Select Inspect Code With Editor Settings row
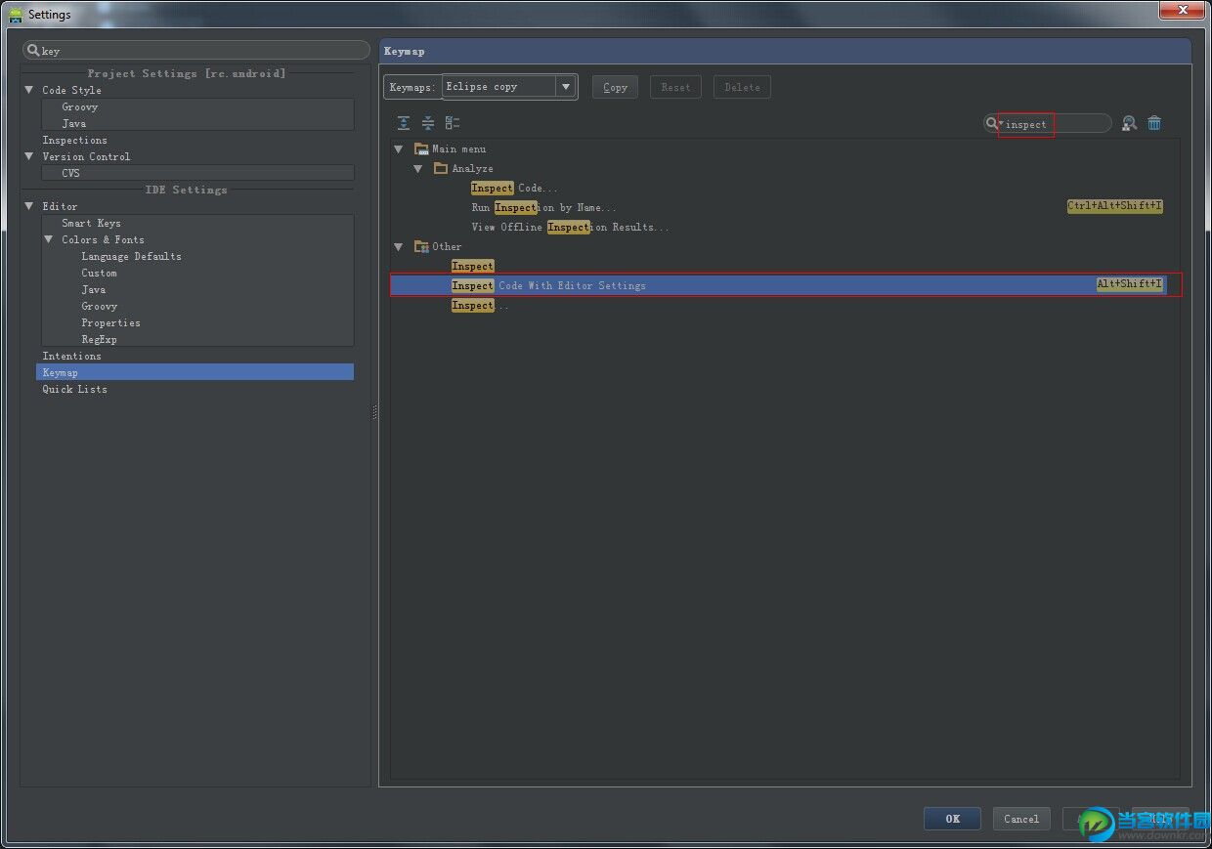Viewport: 1212px width, 849px height. [x=779, y=285]
